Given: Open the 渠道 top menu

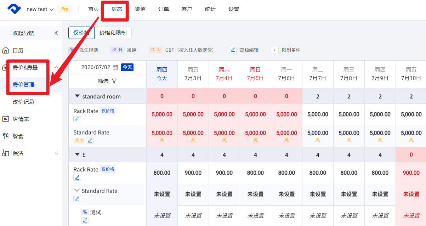Looking at the screenshot, I should [x=140, y=9].
